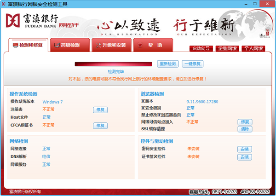The image size is (276, 196).
Task: Click 修复 next to 注册表
Action: pos(100,110)
